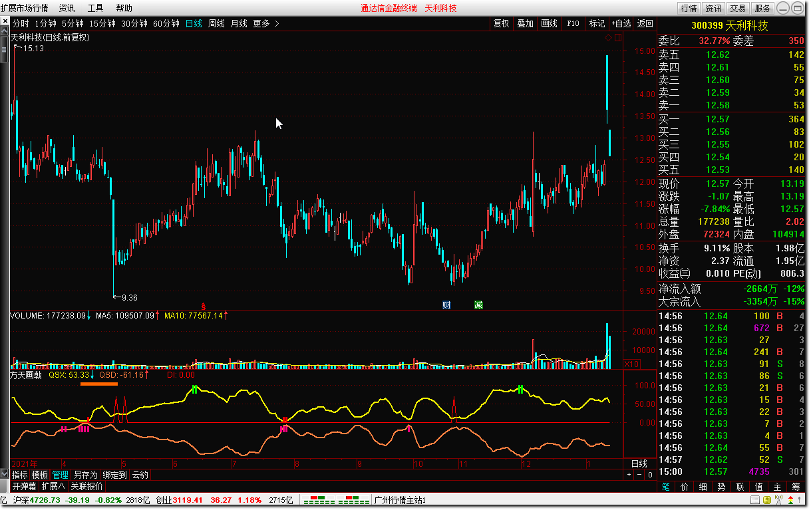Select the 价 price distribution tab
This screenshot has width=811, height=510.
pos(685,487)
